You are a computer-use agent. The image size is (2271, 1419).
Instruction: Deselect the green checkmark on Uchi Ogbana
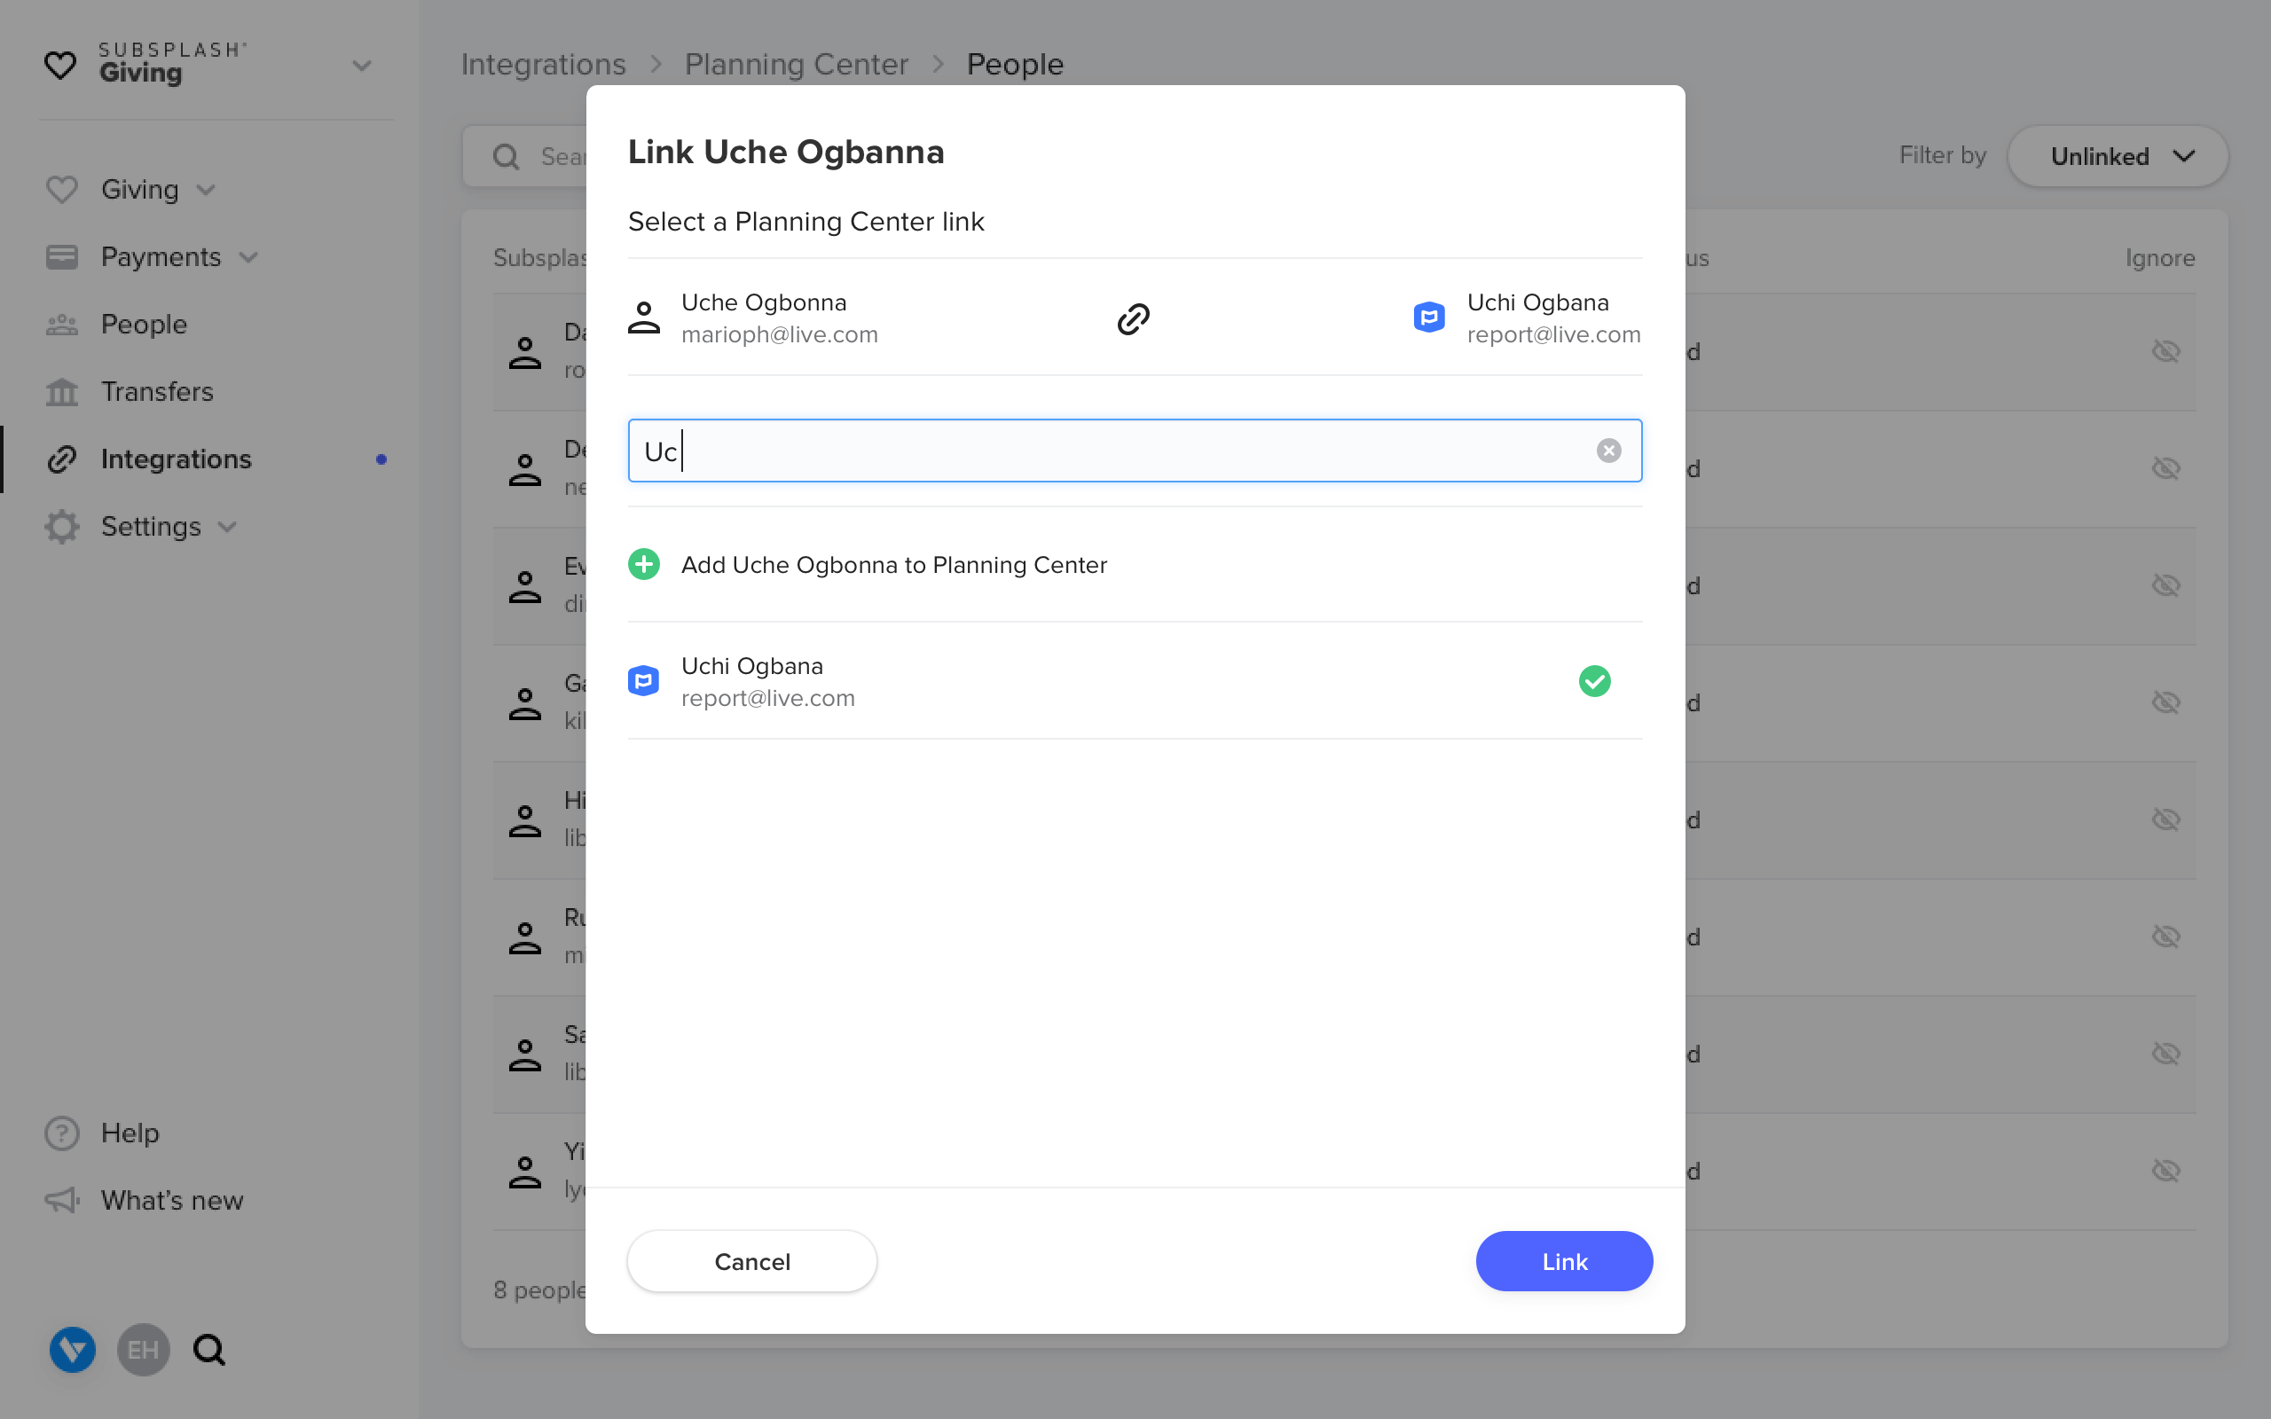(1594, 680)
